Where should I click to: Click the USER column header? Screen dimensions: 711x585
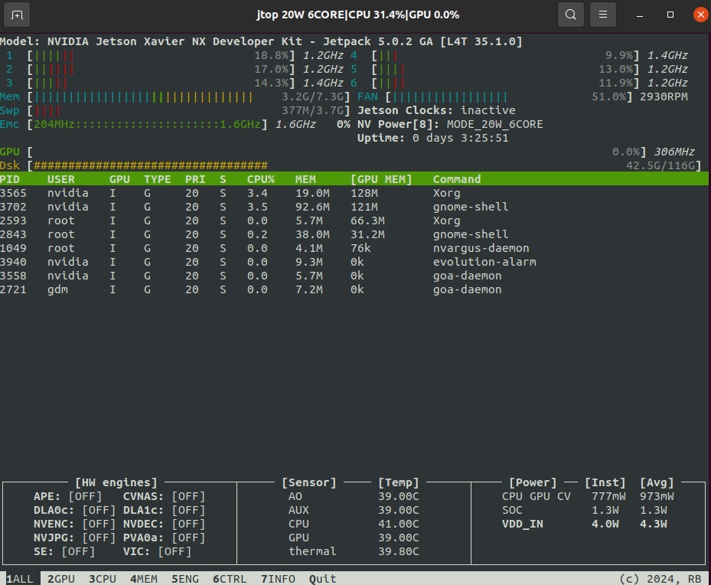click(x=61, y=179)
